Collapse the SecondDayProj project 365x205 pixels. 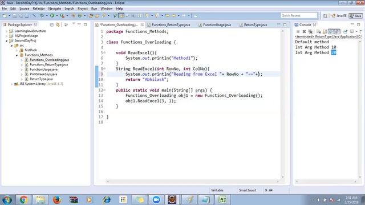pos(6,40)
